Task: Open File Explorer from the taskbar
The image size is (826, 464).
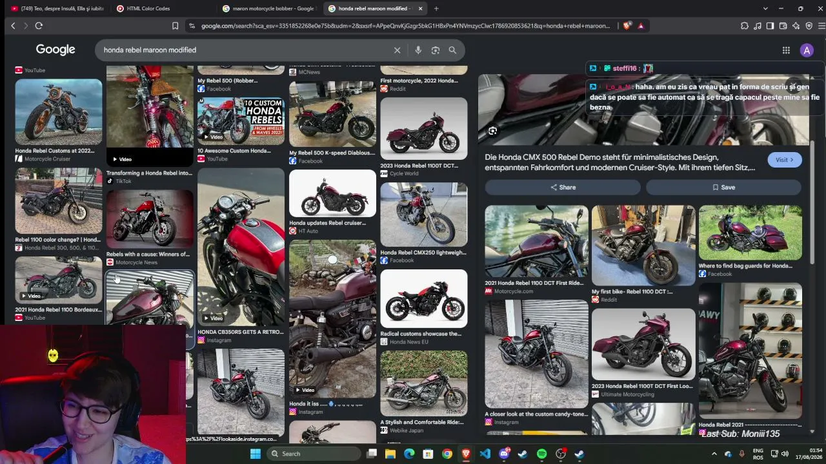Action: tap(390, 454)
